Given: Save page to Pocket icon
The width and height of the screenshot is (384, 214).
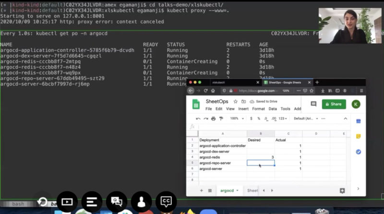Looking at the screenshot, I should (x=305, y=91).
